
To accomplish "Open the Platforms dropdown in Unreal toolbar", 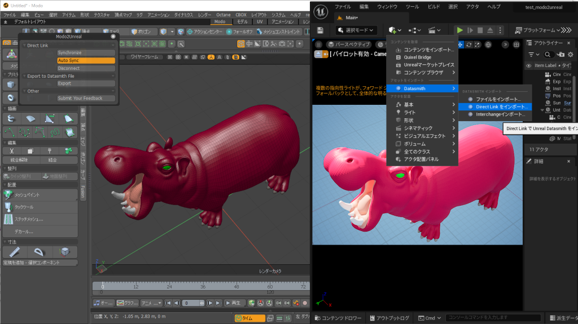I will click(x=537, y=30).
